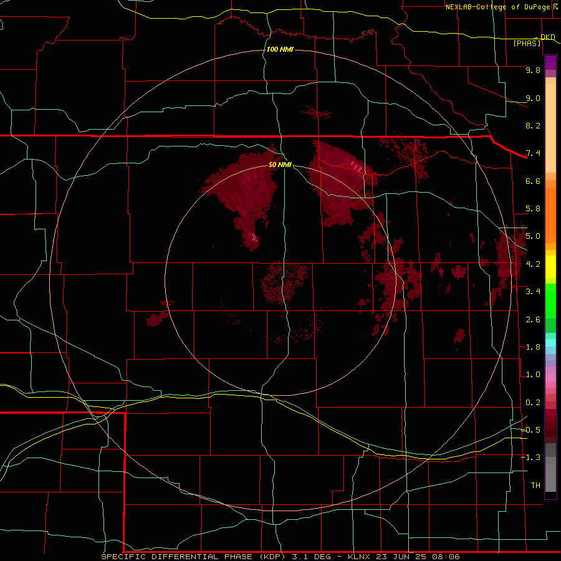Click the -1.3 value on the scale

(530, 458)
